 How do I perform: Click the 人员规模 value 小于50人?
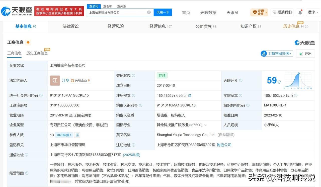click(x=271, y=125)
